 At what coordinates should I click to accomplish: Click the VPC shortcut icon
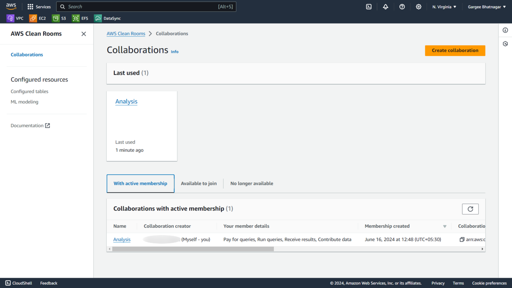coord(11,18)
